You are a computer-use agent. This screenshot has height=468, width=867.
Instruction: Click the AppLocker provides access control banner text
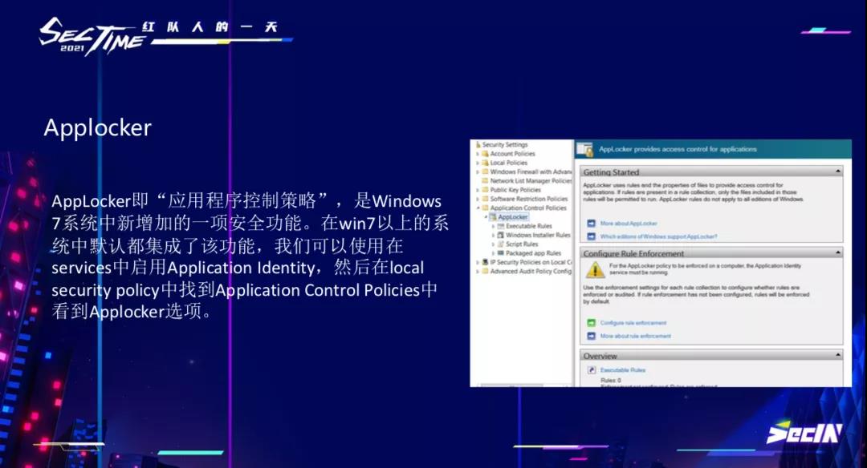pos(678,149)
